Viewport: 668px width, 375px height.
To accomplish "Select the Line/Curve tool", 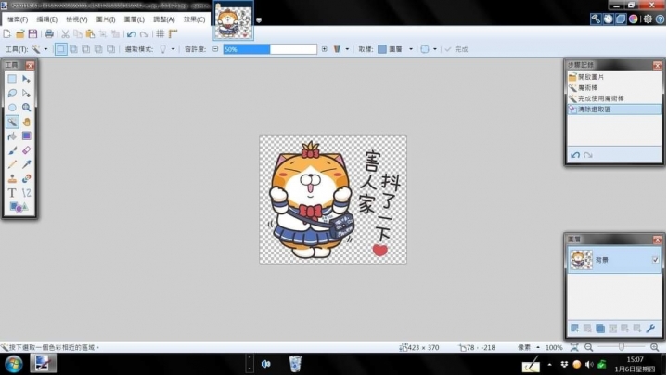I will 26,193.
